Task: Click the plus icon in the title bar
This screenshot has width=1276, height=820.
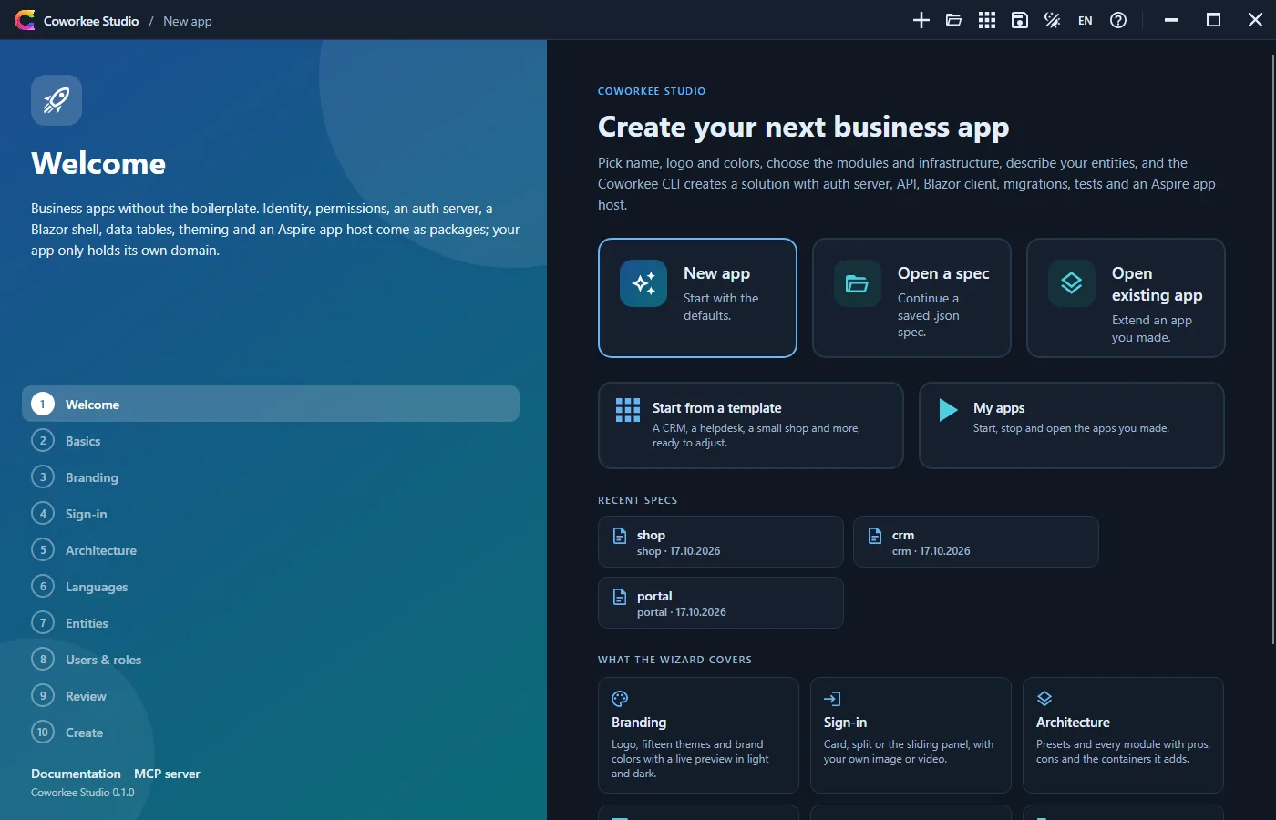Action: pyautogui.click(x=921, y=20)
